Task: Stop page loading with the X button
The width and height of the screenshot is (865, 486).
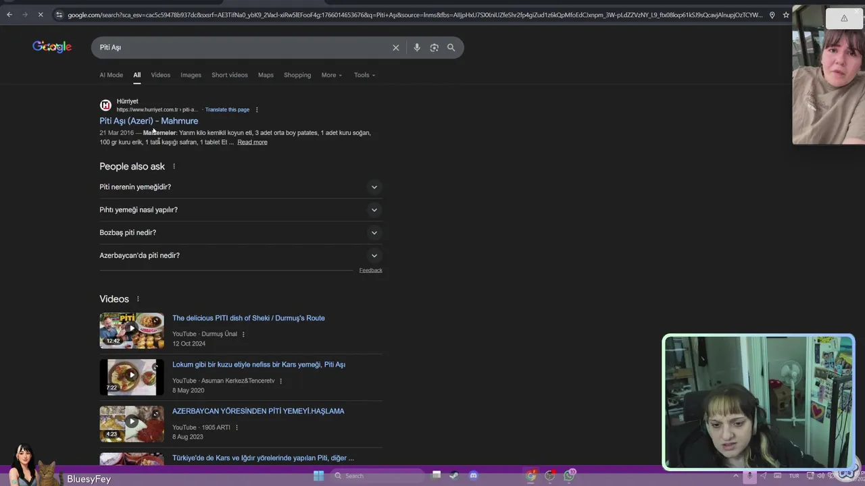Action: pyautogui.click(x=42, y=14)
